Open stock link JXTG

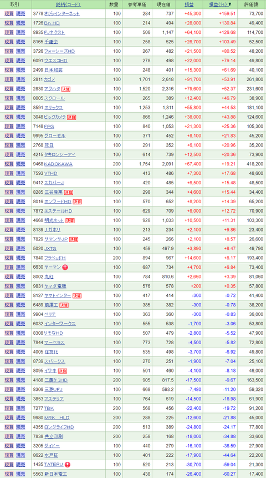[50, 249]
